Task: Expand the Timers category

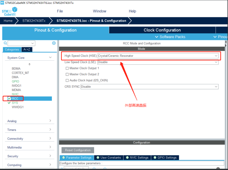Action: (x=30, y=130)
